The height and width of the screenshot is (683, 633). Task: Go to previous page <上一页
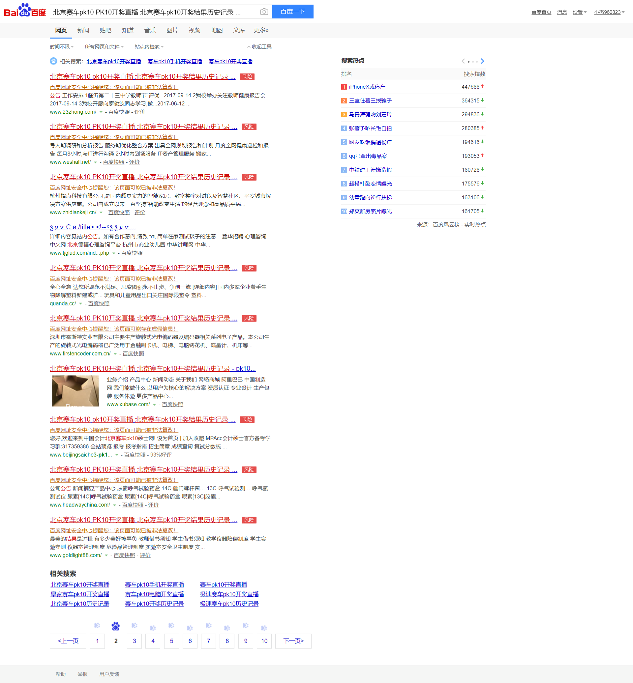click(68, 641)
